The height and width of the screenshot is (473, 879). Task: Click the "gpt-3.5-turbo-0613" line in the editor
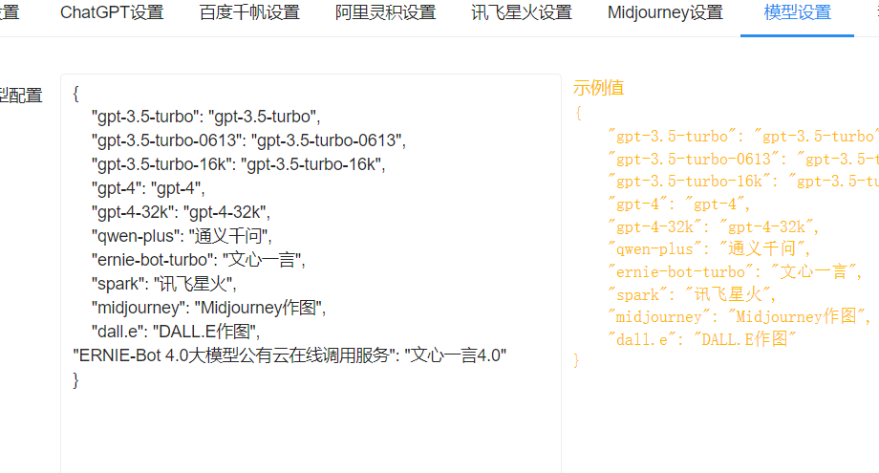click(x=248, y=140)
